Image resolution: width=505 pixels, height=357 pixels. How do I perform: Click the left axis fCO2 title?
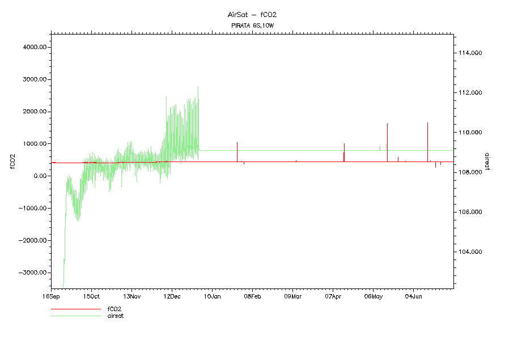[x=12, y=160]
